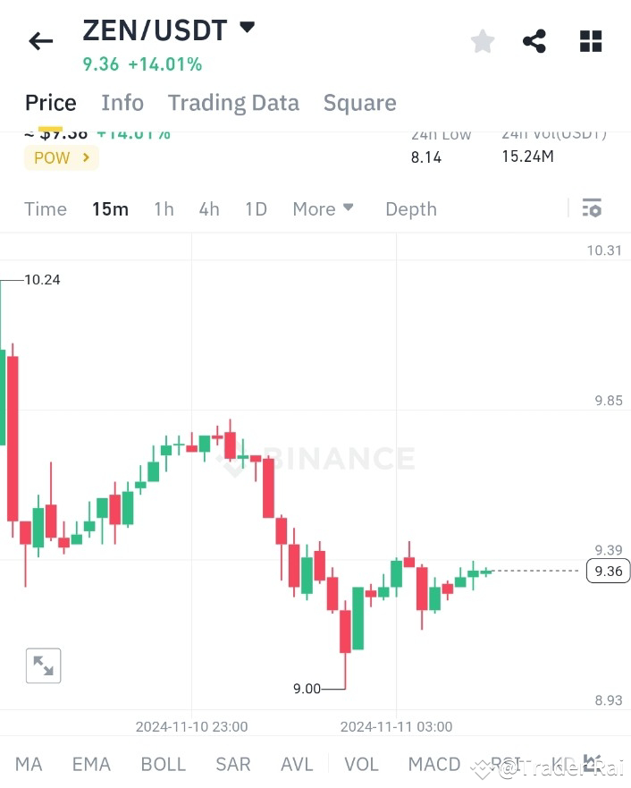Select the Square tab
The image size is (631, 788).
pos(359,102)
